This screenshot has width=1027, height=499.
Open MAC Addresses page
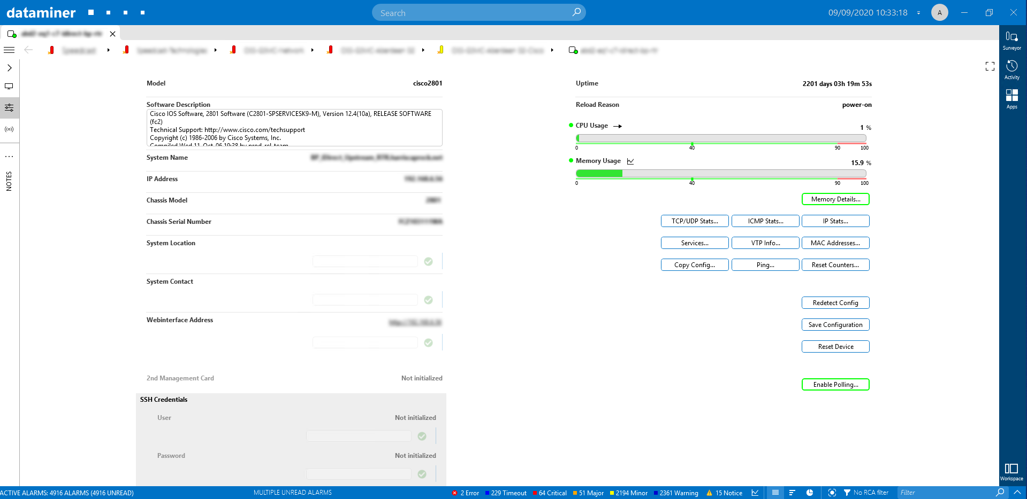(835, 243)
